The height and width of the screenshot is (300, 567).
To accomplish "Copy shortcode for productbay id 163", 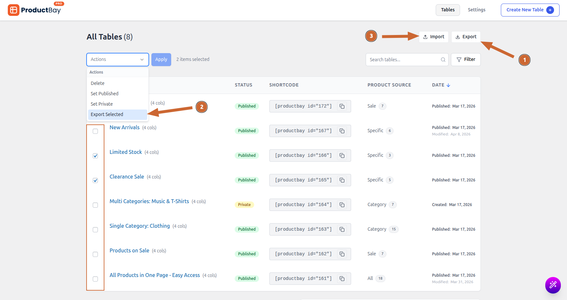I will (x=342, y=229).
